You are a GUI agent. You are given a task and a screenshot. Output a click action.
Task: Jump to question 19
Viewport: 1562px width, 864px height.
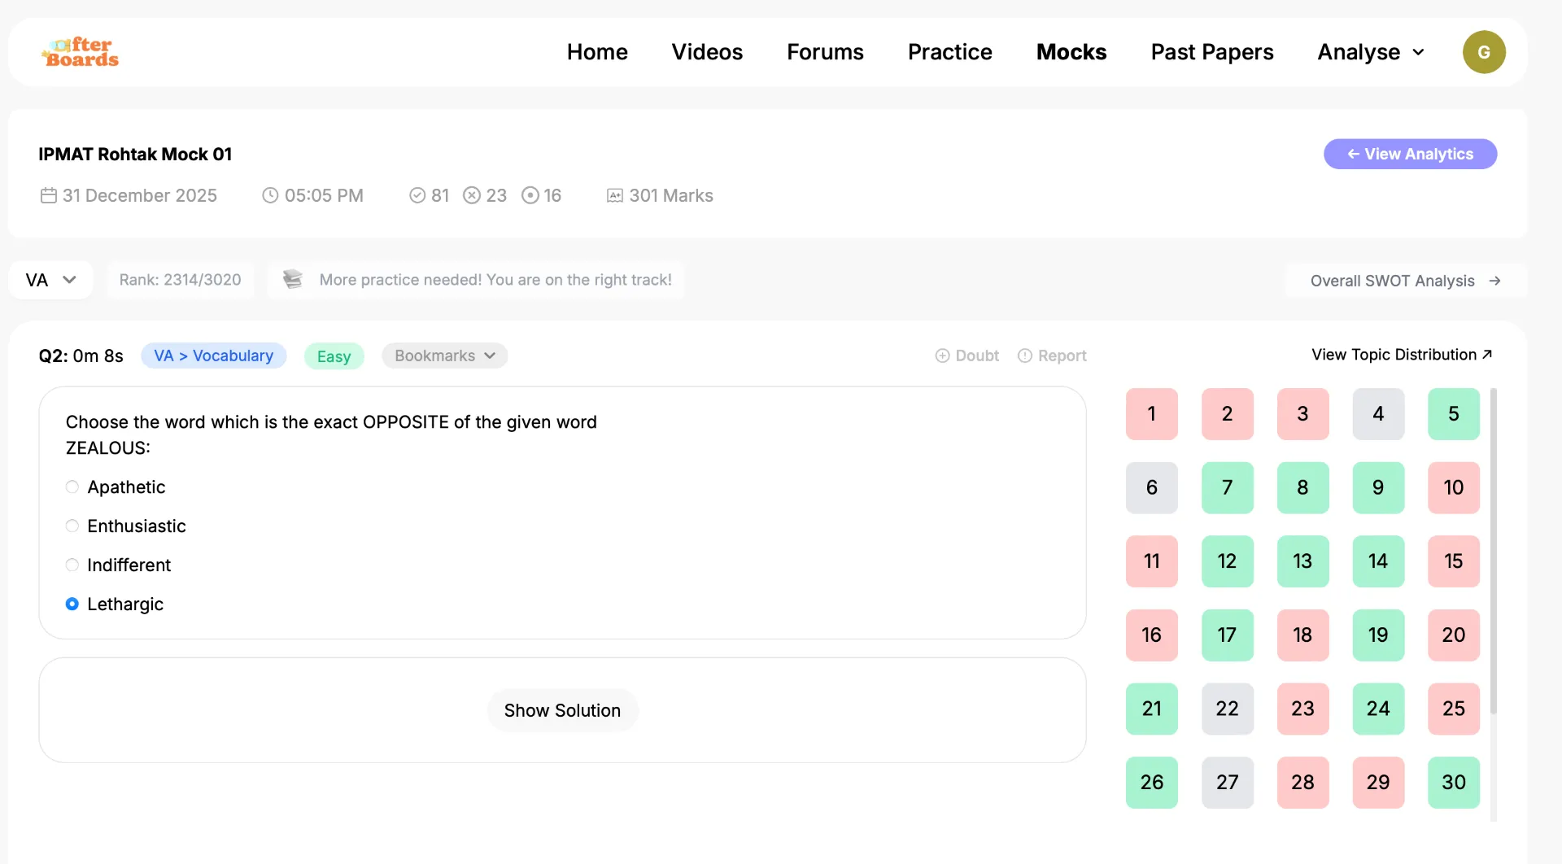(1378, 635)
